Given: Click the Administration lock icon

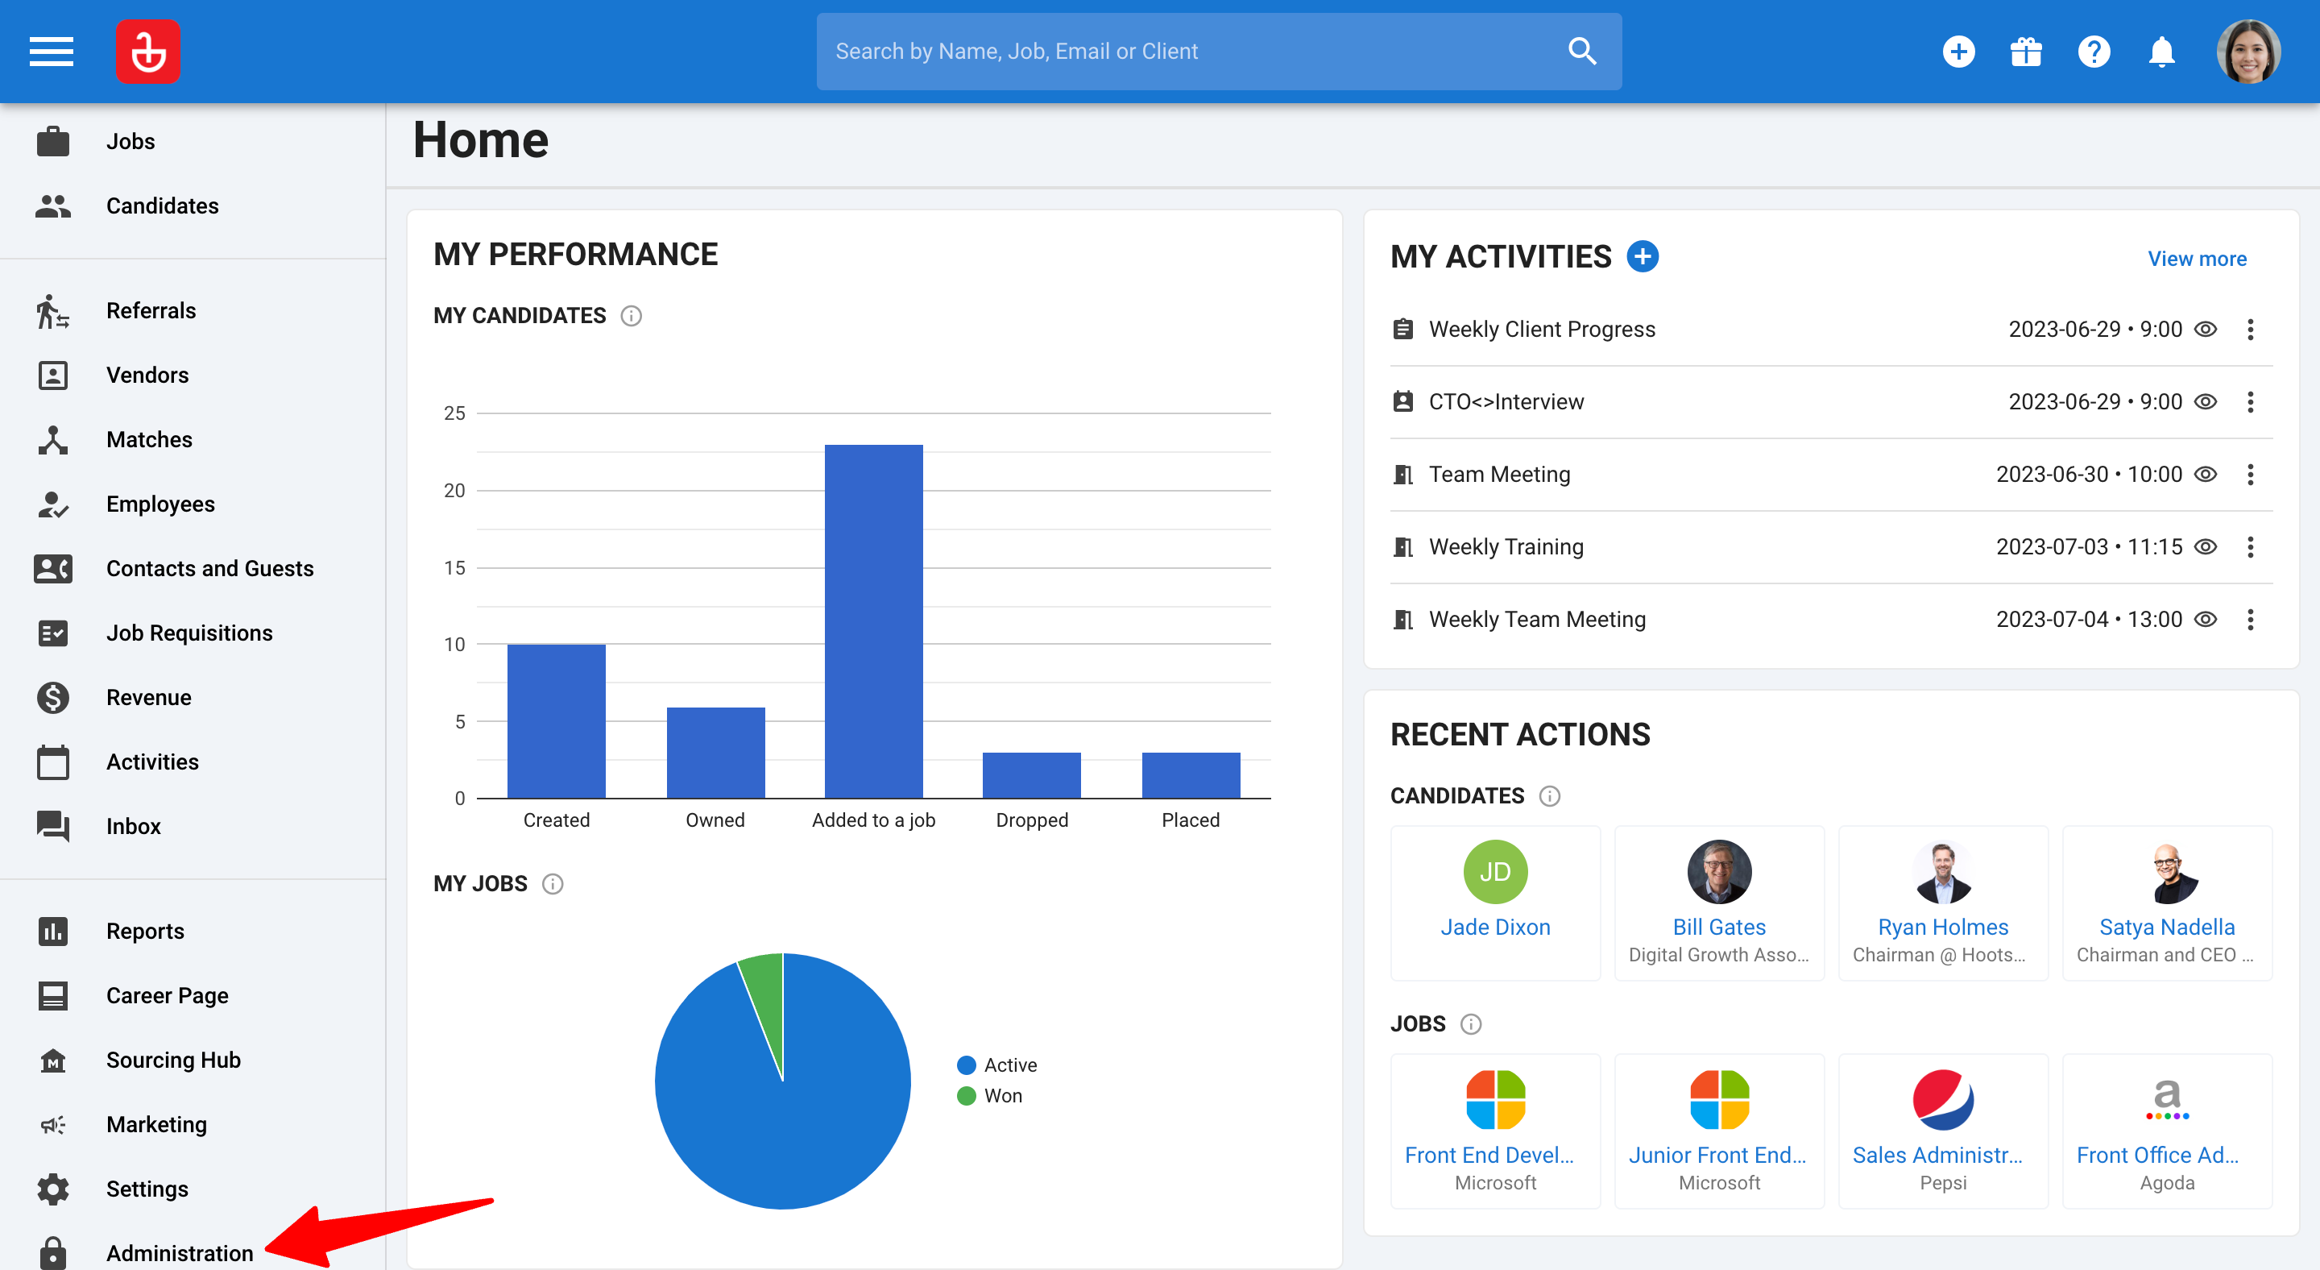Looking at the screenshot, I should pyautogui.click(x=53, y=1253).
